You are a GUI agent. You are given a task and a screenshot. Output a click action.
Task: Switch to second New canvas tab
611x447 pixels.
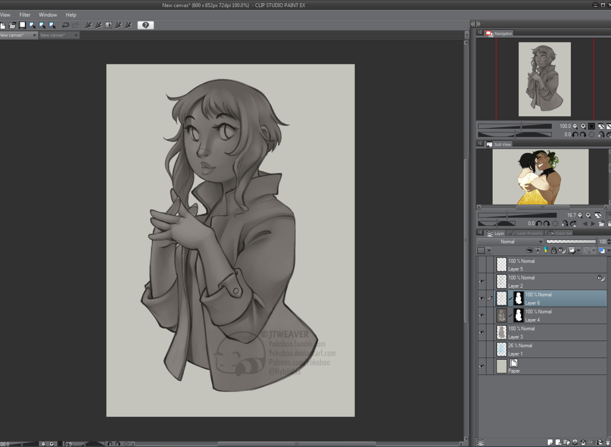[x=59, y=35]
